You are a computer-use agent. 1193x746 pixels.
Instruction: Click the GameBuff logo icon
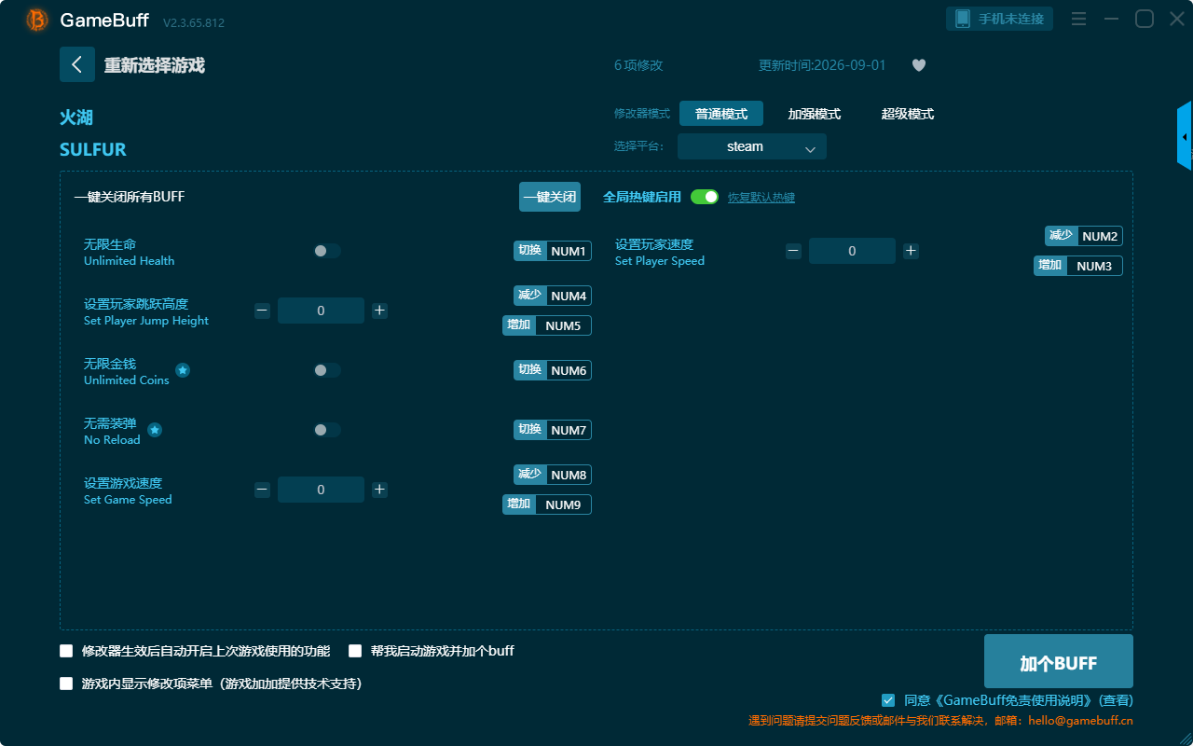pyautogui.click(x=37, y=20)
